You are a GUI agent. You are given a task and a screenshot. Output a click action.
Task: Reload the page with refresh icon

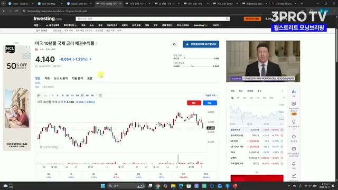16,11
